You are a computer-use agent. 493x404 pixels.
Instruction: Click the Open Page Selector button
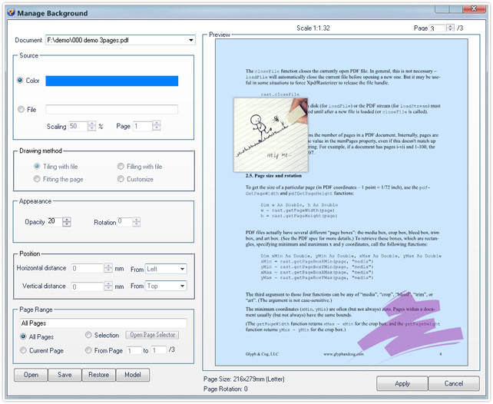(x=153, y=335)
